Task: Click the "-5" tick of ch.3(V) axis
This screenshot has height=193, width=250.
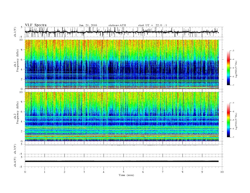Action: click(21, 154)
